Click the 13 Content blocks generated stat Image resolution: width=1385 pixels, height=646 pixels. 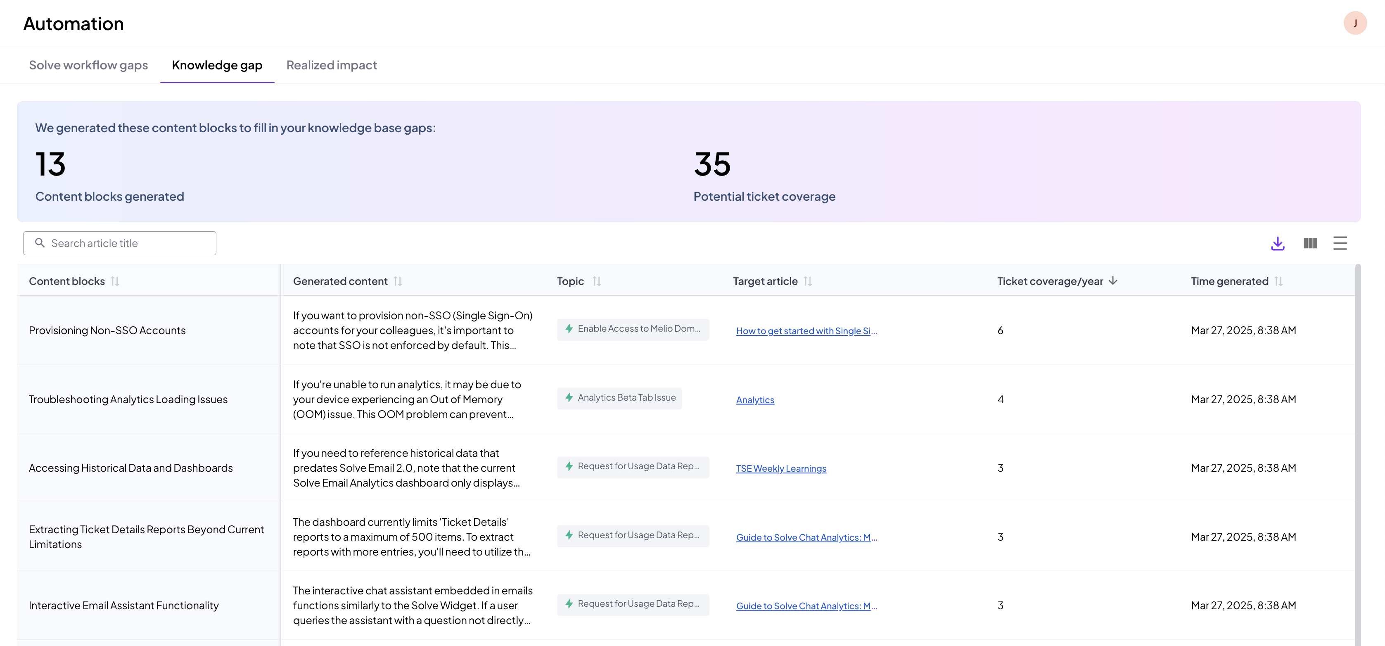pyautogui.click(x=110, y=176)
